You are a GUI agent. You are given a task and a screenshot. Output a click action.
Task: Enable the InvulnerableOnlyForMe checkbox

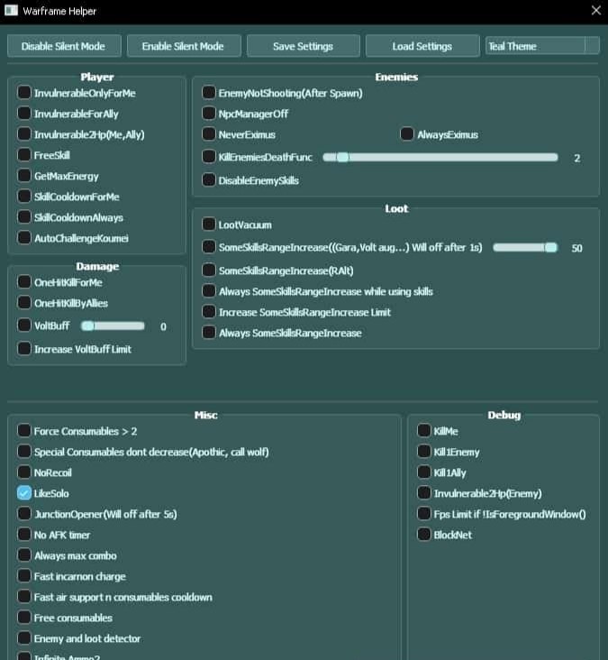[x=24, y=93]
